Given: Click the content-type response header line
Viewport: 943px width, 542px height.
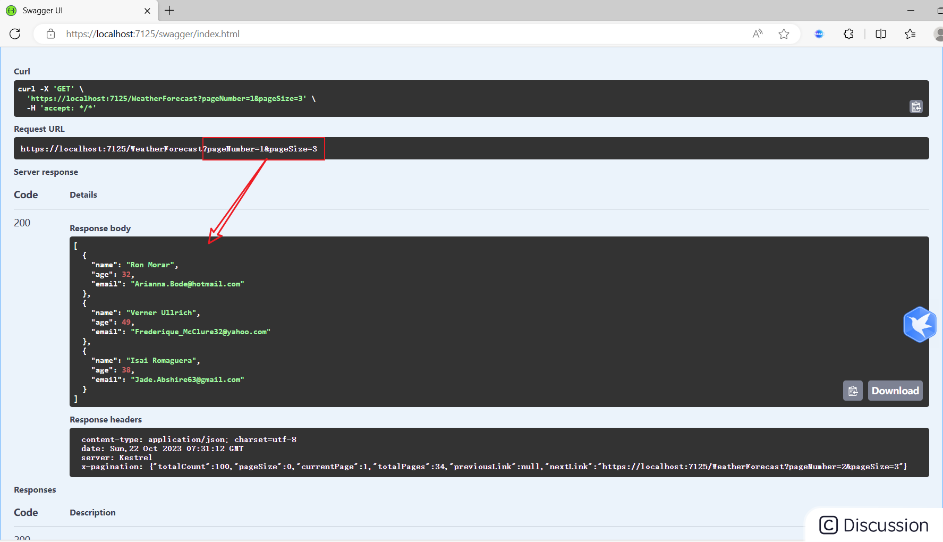Looking at the screenshot, I should [189, 439].
